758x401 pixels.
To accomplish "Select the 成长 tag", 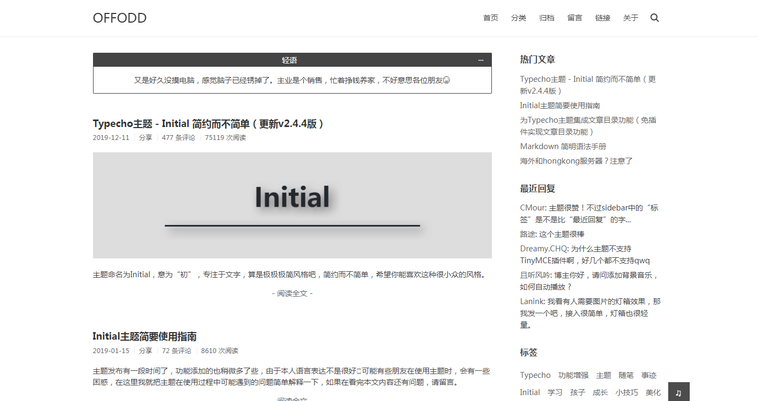I will pyautogui.click(x=600, y=392).
